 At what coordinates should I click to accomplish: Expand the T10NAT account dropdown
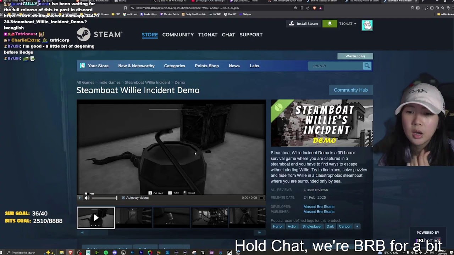tap(348, 24)
